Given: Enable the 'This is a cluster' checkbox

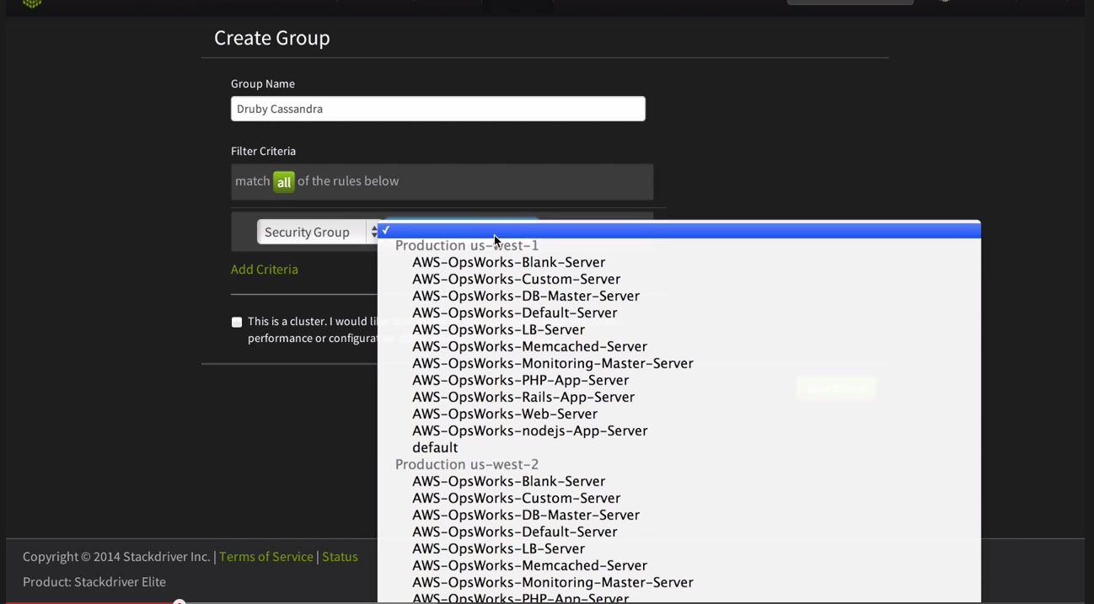Looking at the screenshot, I should 237,322.
